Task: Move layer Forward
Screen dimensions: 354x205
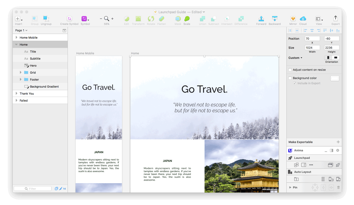Action: click(261, 19)
